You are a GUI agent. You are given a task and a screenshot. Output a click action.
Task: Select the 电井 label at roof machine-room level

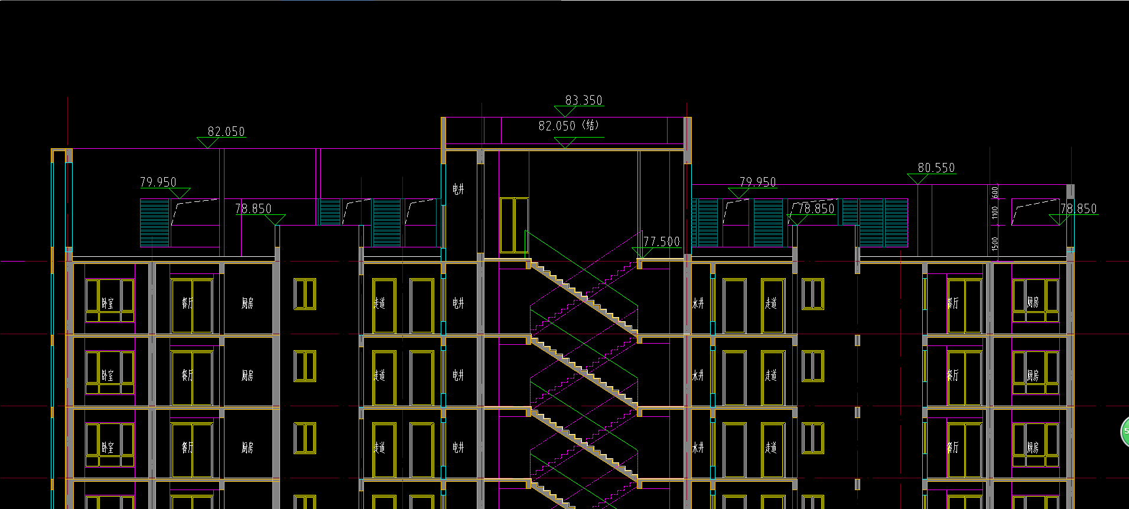pos(458,190)
